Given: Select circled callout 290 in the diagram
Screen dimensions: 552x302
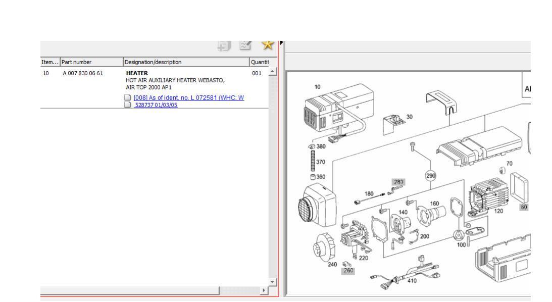Looking at the screenshot, I should click(x=431, y=176).
